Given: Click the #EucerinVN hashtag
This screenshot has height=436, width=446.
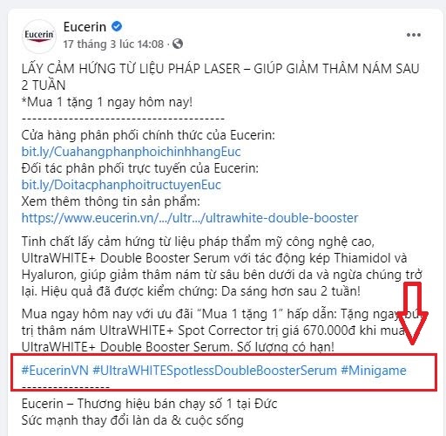Looking at the screenshot, I should (55, 371).
